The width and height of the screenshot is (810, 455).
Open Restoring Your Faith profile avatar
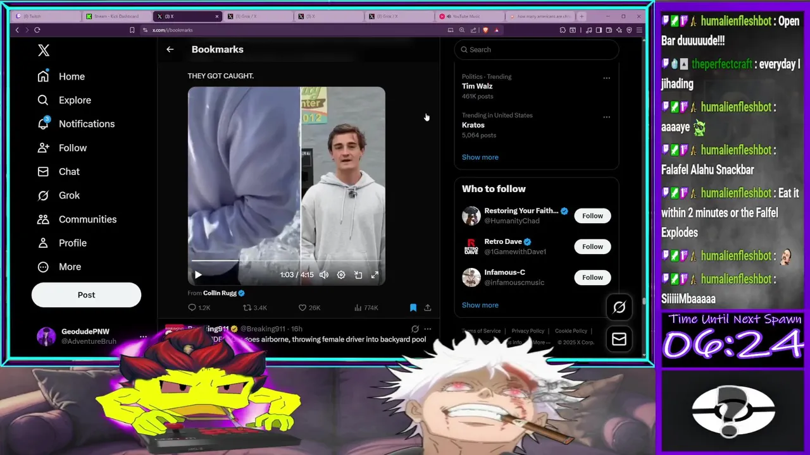coord(471,215)
